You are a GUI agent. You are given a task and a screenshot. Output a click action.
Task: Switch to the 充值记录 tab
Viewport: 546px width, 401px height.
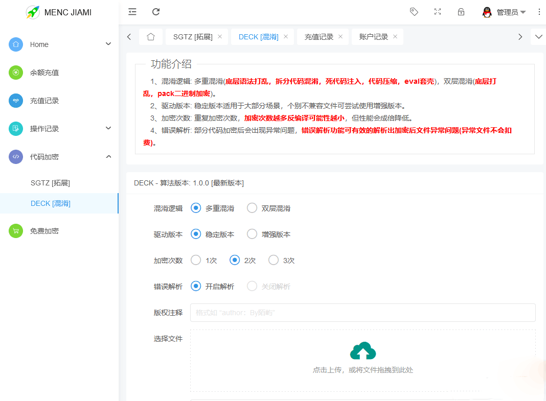pos(318,37)
